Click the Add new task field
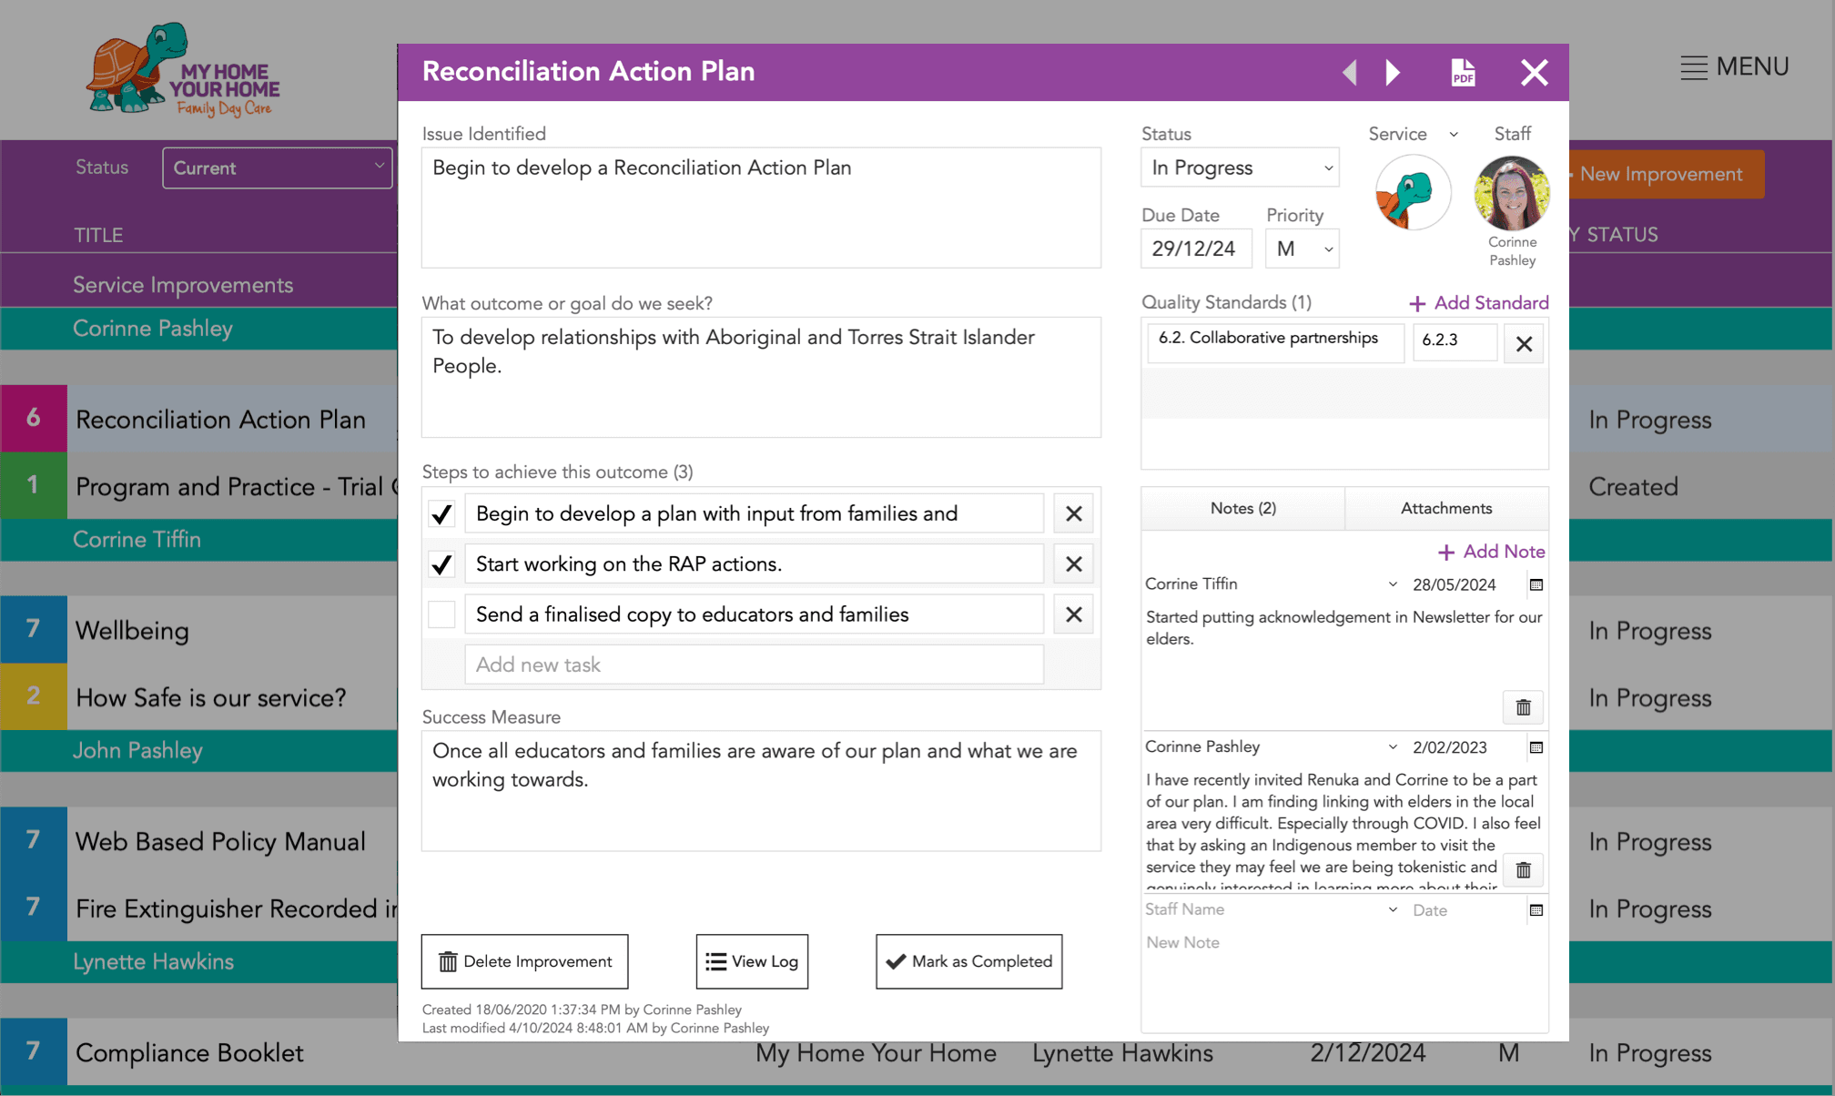 coord(754,665)
